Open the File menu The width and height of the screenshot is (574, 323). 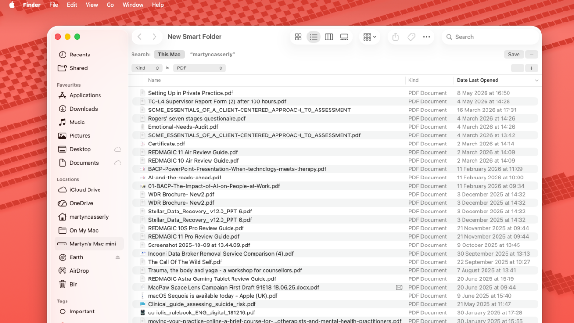(54, 5)
